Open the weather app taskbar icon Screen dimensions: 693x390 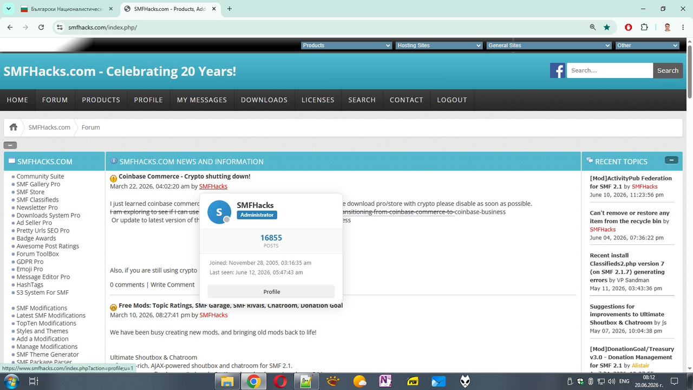coord(359,381)
